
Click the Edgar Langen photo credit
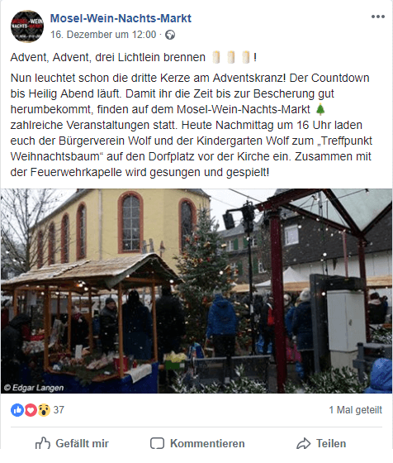click(x=34, y=388)
